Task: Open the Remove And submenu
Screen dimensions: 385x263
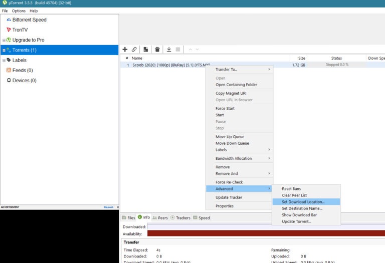Action: point(240,173)
